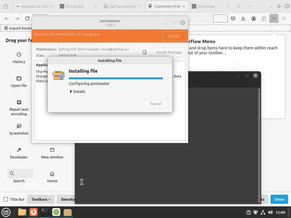291x218 pixels.
Task: Select the Home customize item
Action: tap(52, 177)
